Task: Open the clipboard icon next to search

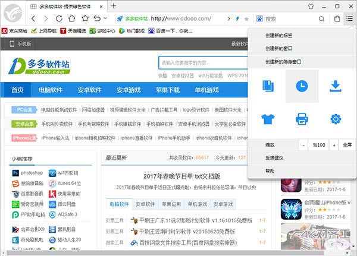Action: 337,18
